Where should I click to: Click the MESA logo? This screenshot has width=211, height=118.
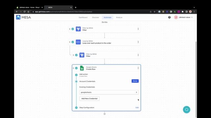(x=23, y=17)
